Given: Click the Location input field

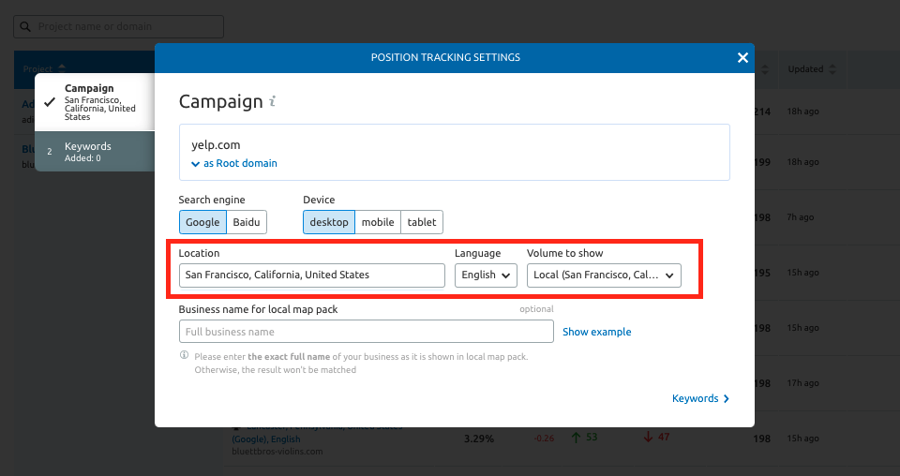Looking at the screenshot, I should 311,275.
